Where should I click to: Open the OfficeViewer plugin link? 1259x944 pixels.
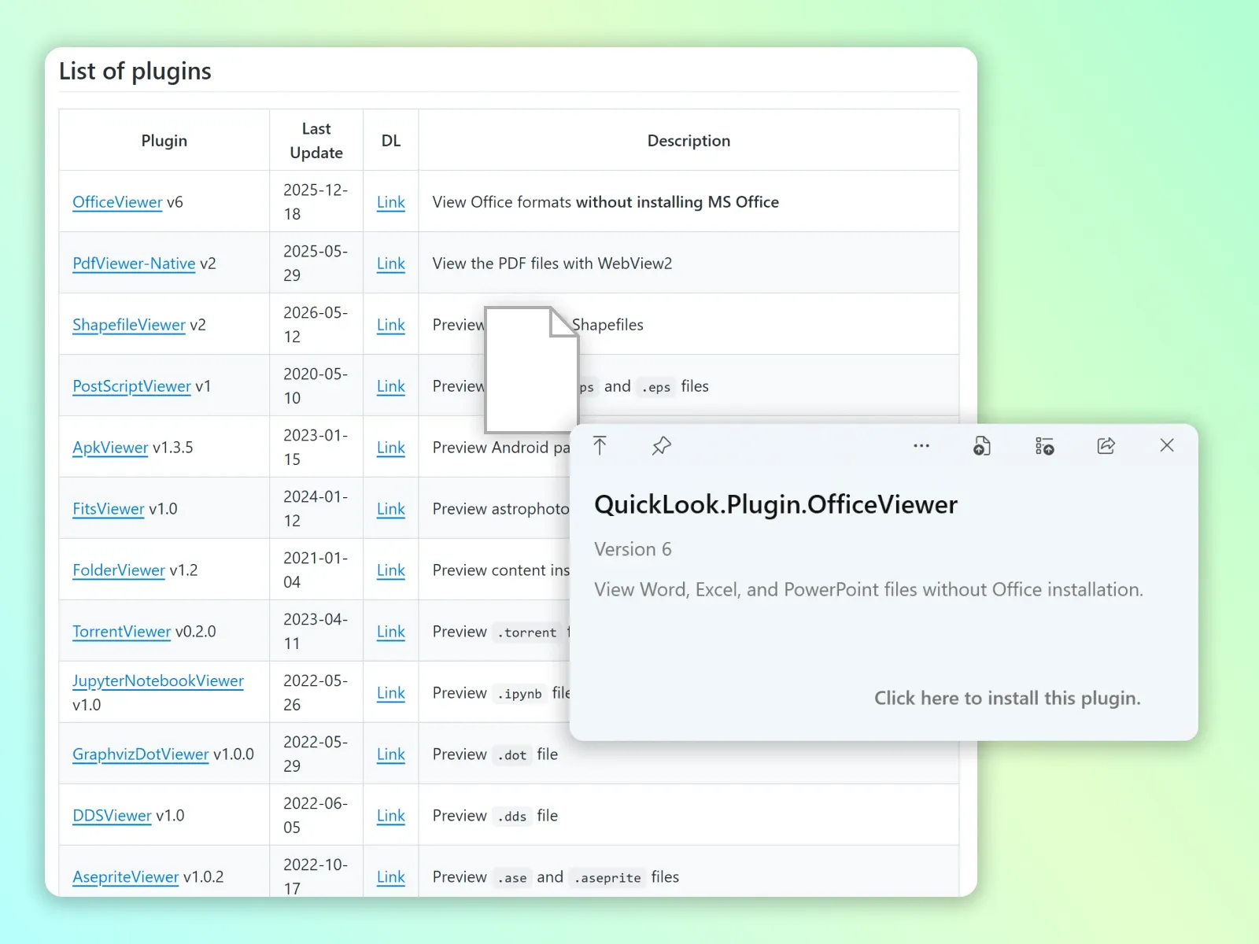[117, 202]
